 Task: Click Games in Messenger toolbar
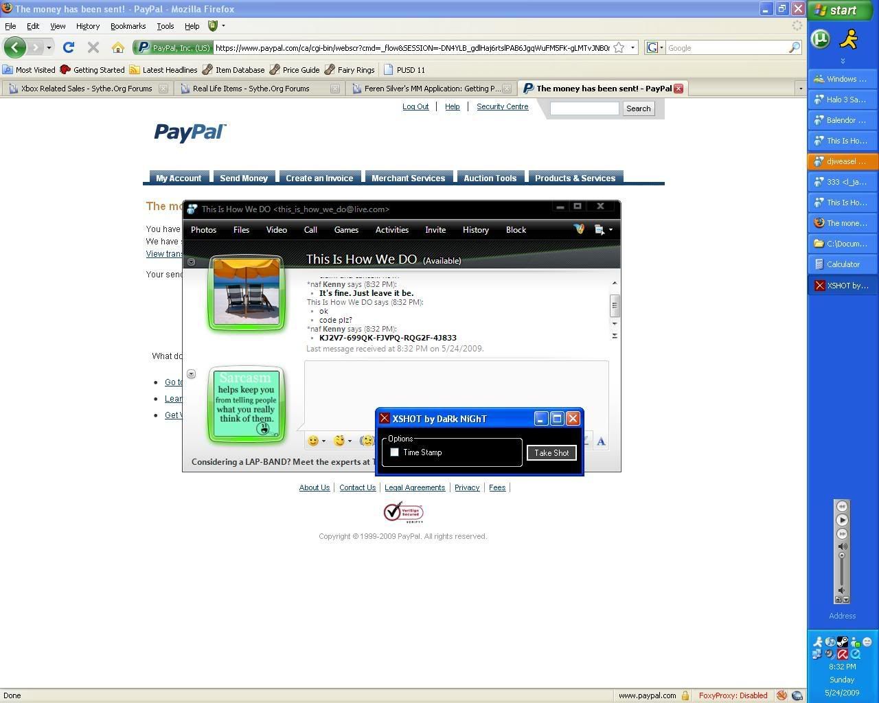click(x=346, y=229)
